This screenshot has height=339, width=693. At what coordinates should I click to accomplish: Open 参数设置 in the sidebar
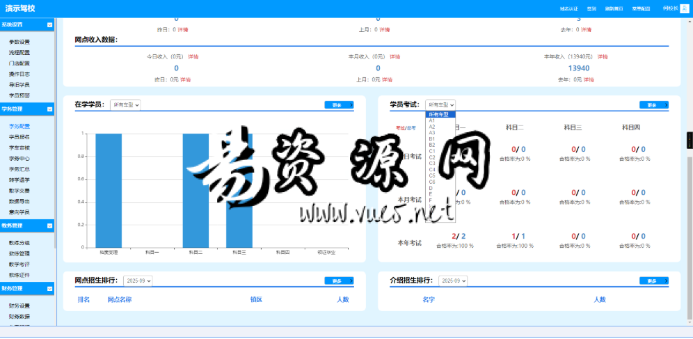click(x=19, y=42)
